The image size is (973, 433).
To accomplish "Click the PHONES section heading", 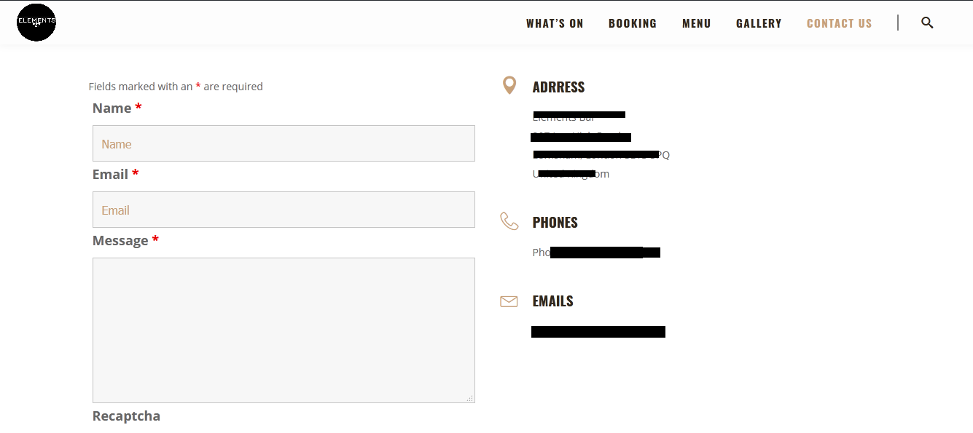I will (x=555, y=221).
